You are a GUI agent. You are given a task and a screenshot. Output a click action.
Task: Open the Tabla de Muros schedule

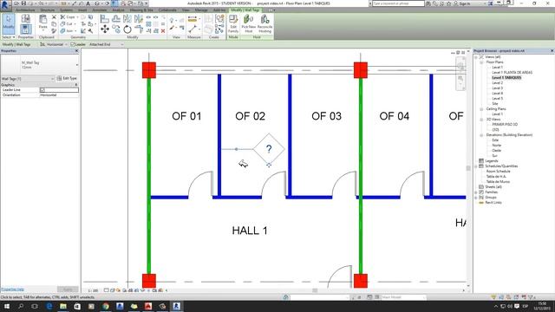point(498,182)
